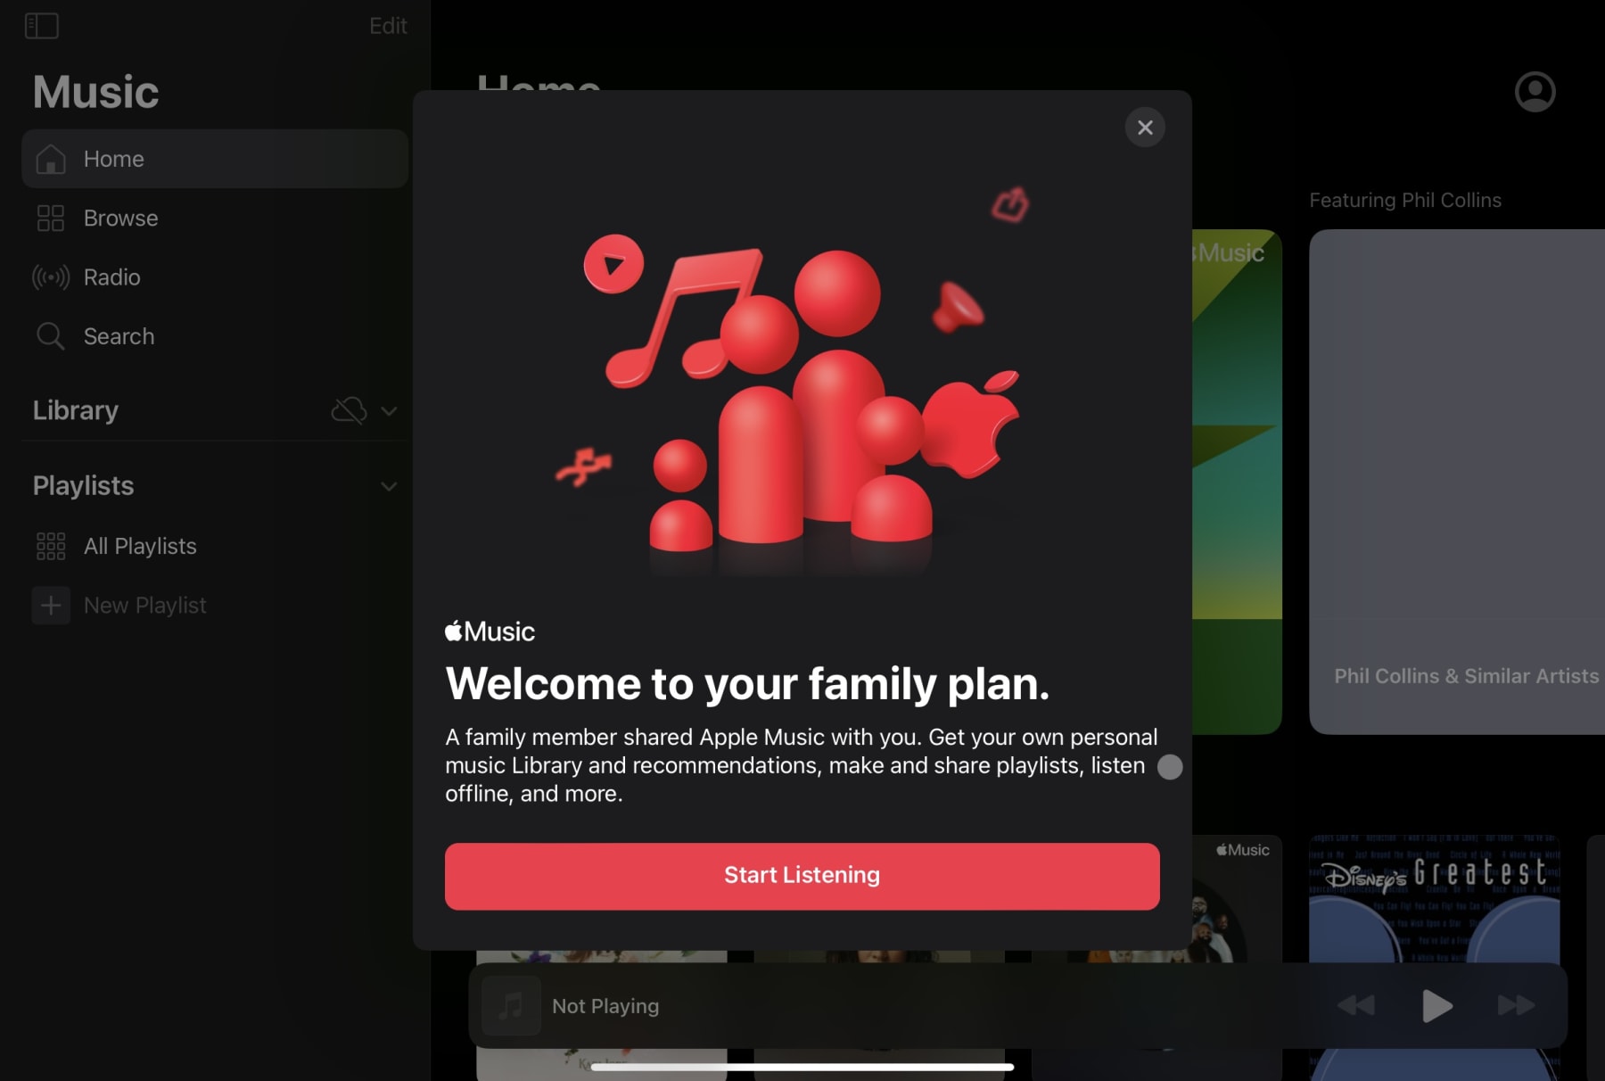The width and height of the screenshot is (1605, 1081).
Task: Click the home indicator bar
Action: (x=802, y=1067)
